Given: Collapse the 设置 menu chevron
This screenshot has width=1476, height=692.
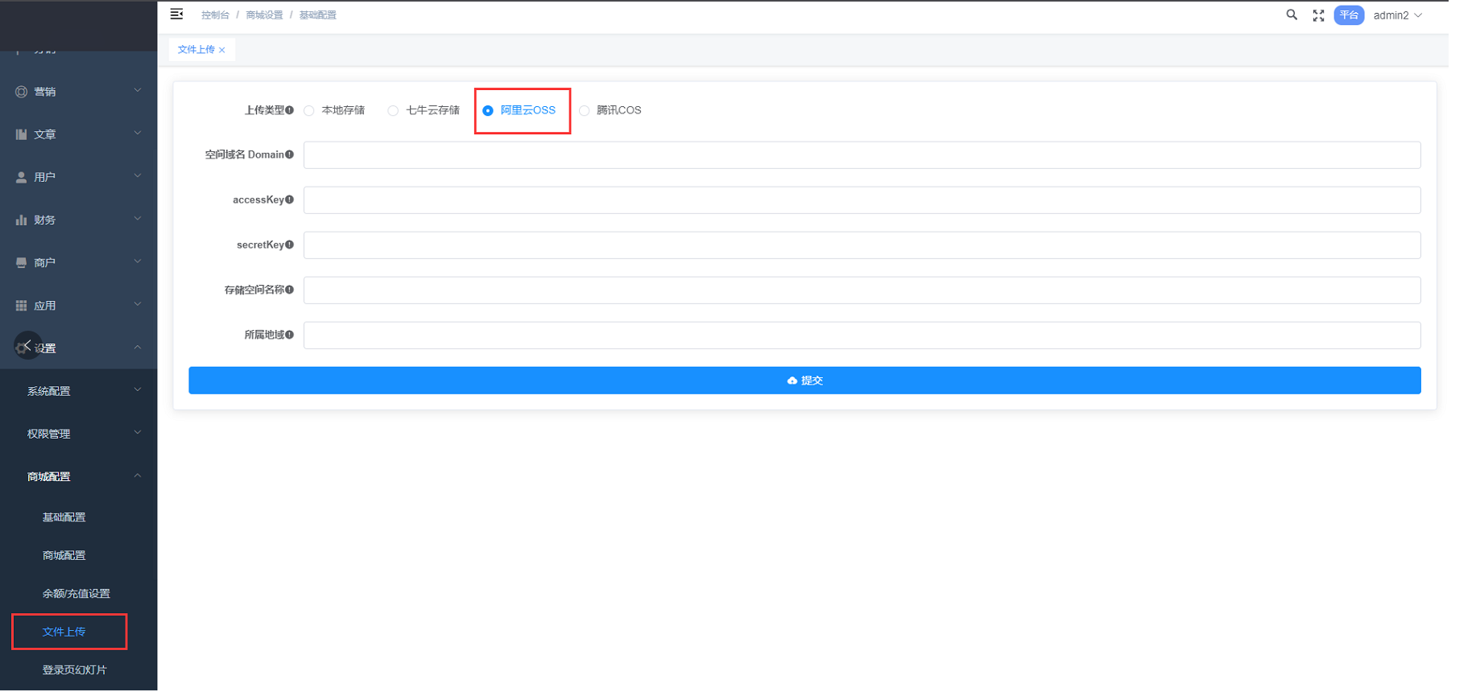Looking at the screenshot, I should 138,347.
